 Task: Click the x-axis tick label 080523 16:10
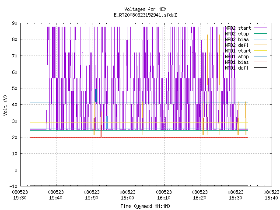coord(164,195)
